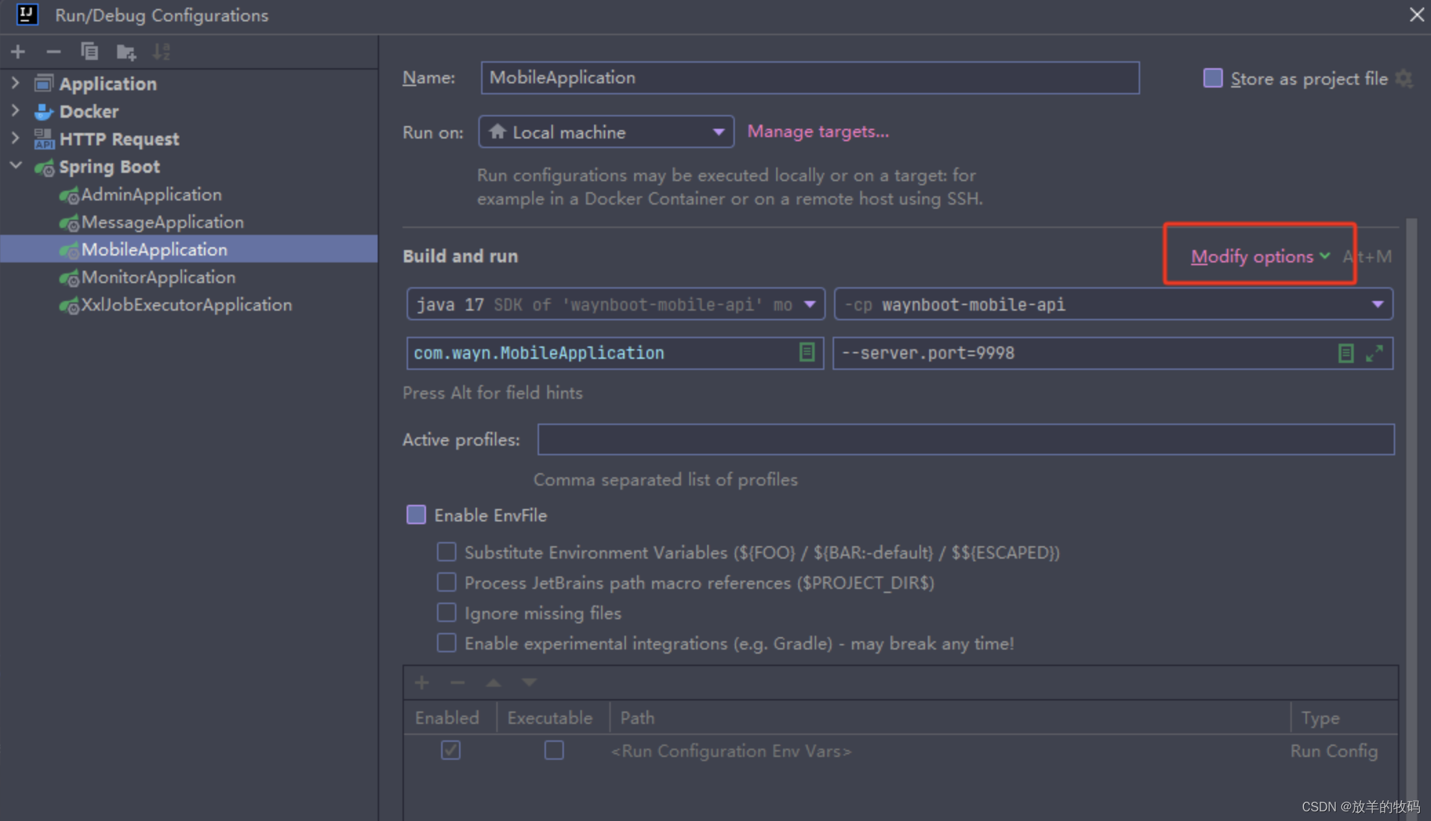
Task: Add a new environment variables file entry
Action: point(421,682)
